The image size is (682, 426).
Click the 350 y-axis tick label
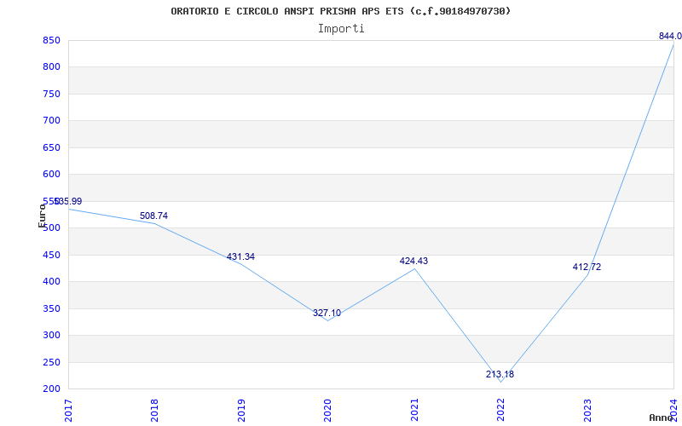[50, 308]
